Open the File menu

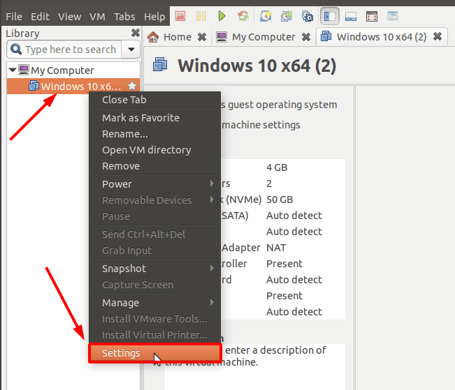pyautogui.click(x=14, y=17)
